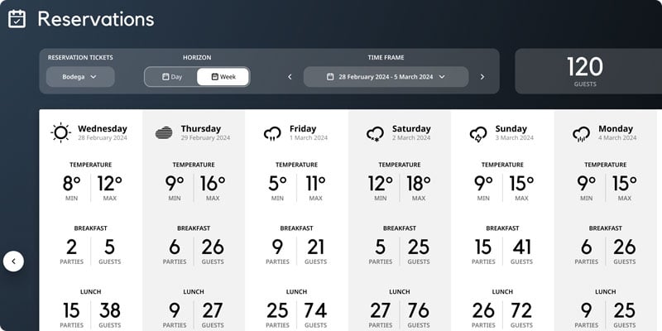Select the Wednesday column heading
Image resolution: width=662 pixels, height=331 pixels.
tap(103, 129)
